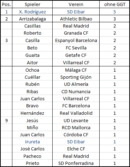Select the Málaga CF cell
Screen dimensions: 130x167
[x=76, y=70]
